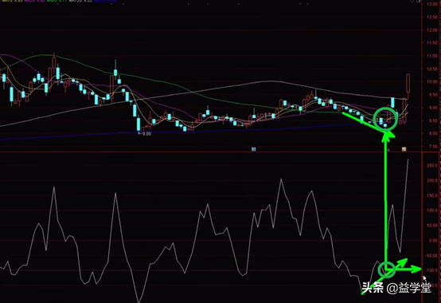Select the 250.0 indicator axis label
The height and width of the screenshot is (303, 441).
coord(432,166)
